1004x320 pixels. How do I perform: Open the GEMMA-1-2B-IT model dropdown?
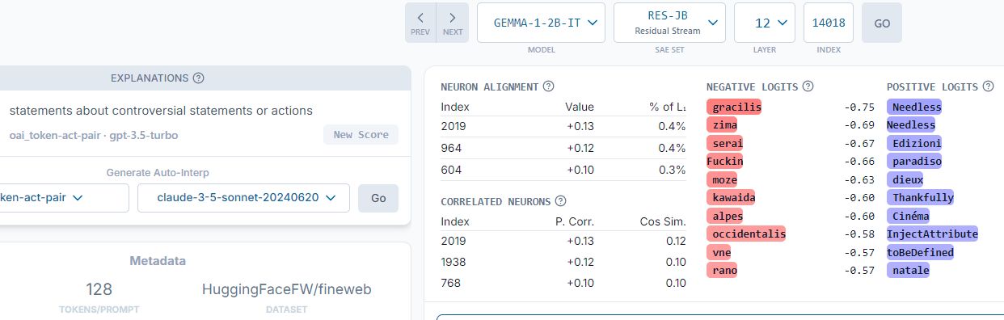(x=541, y=23)
